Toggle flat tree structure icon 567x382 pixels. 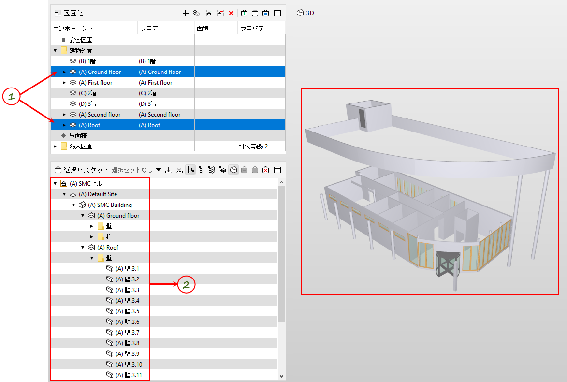click(201, 170)
